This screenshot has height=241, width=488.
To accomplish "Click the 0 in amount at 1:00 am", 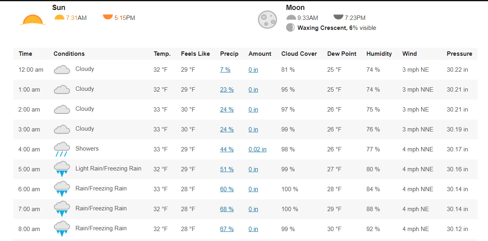I will (x=253, y=90).
